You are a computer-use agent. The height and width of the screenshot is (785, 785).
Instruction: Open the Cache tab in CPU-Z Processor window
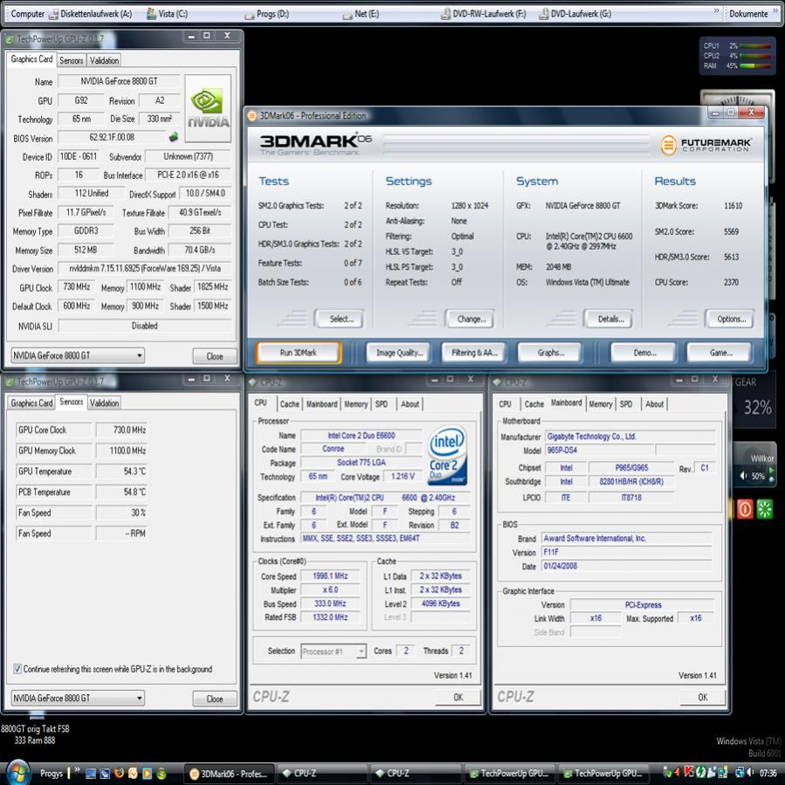click(289, 404)
